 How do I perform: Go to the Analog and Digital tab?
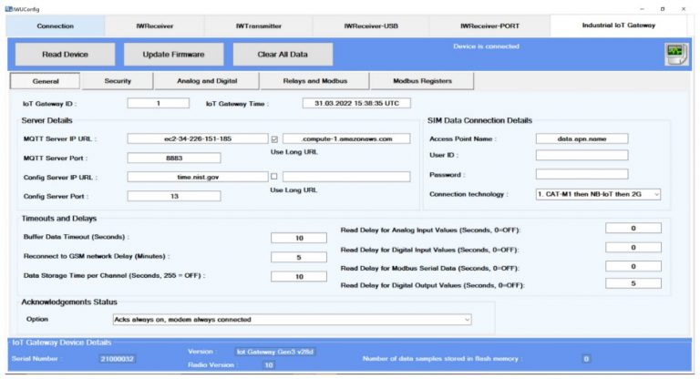coord(207,81)
